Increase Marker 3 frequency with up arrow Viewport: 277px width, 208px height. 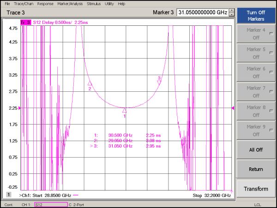(232, 10)
